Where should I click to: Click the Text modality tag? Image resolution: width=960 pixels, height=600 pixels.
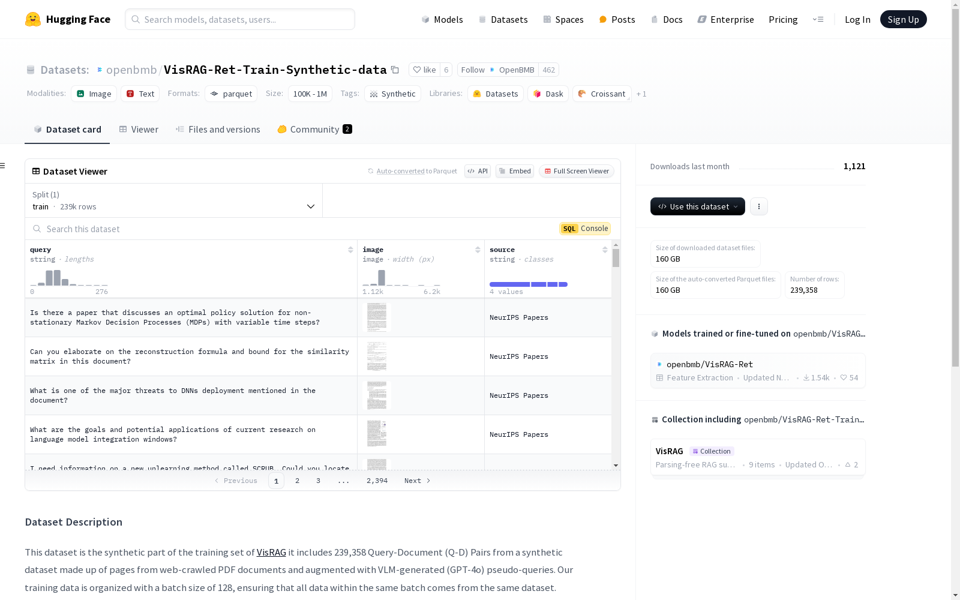click(140, 94)
